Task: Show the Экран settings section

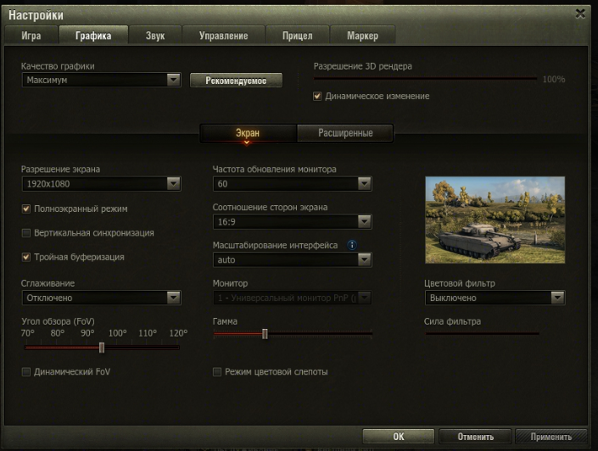Action: pos(248,133)
